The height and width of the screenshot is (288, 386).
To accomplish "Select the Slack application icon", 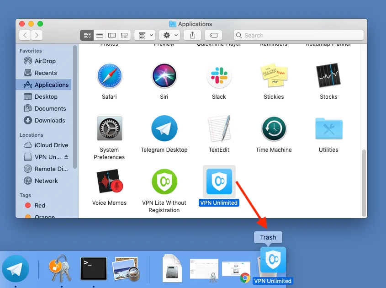I will point(219,76).
